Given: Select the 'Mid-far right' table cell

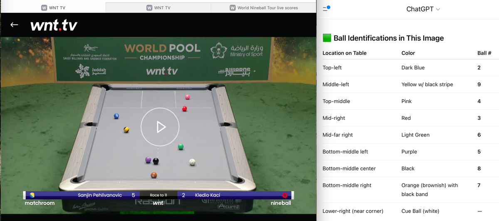Looking at the screenshot, I should point(338,135).
